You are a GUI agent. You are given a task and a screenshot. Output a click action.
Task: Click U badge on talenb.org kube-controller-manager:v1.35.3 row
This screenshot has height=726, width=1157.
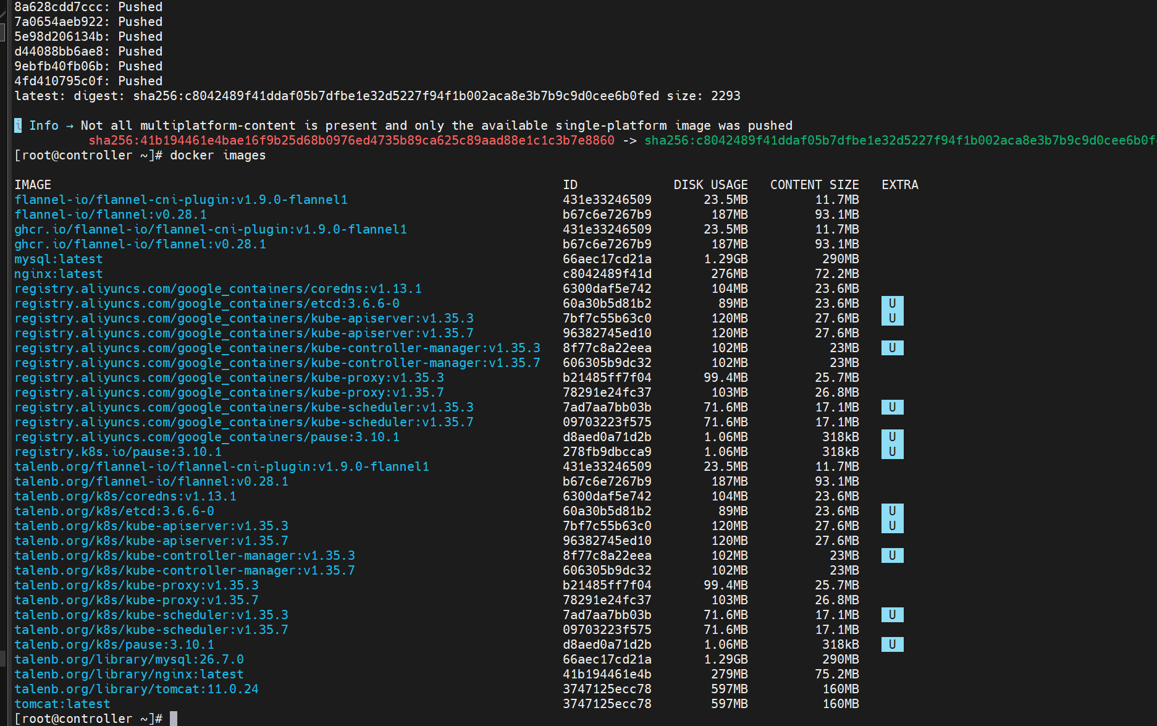[x=892, y=555]
